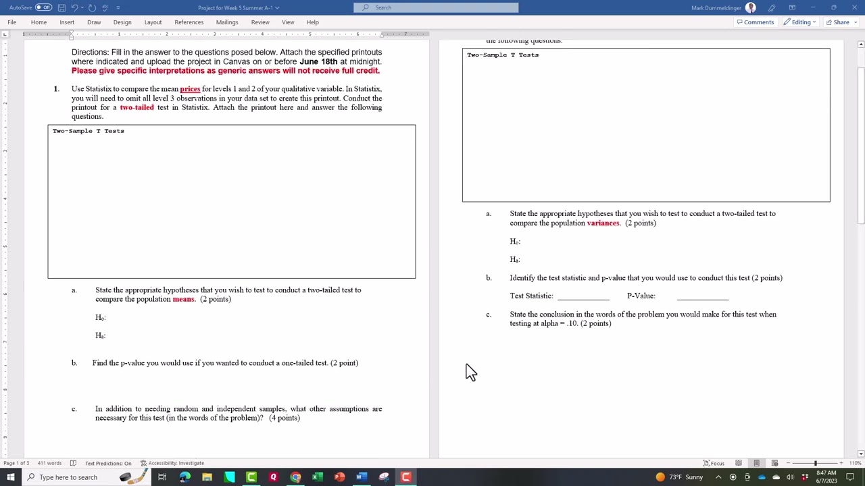Open the Design tab
The image size is (865, 486).
click(x=122, y=22)
